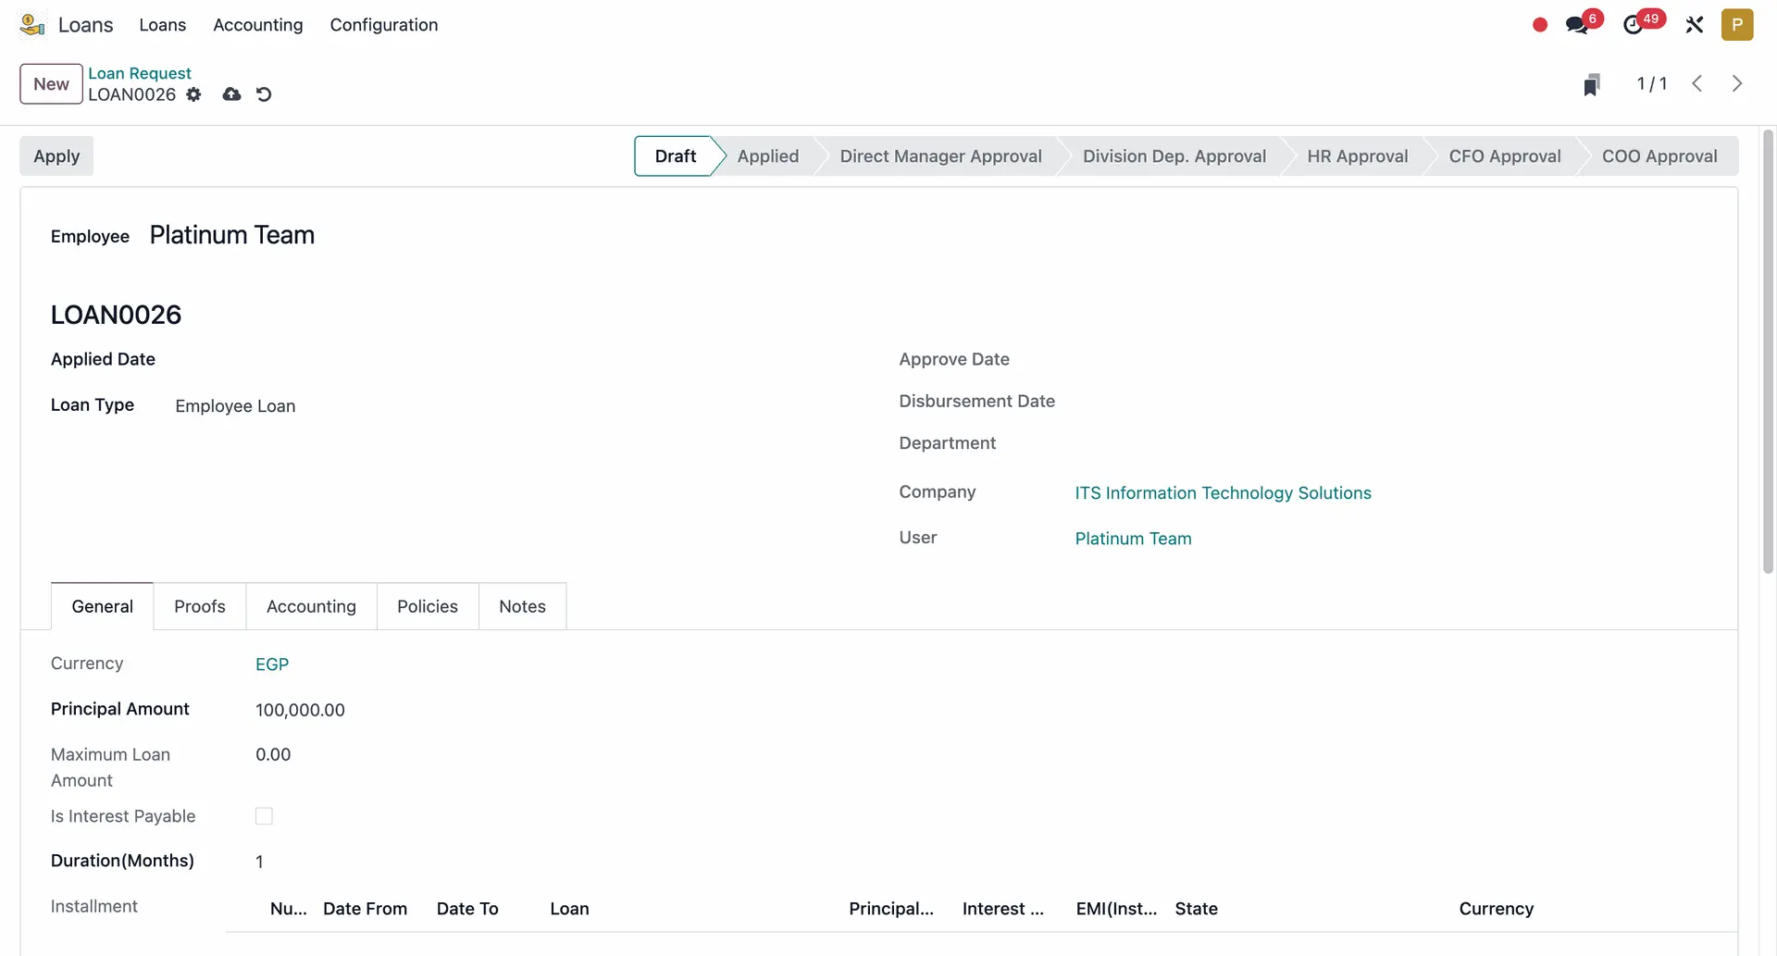Sort installments by EMI(Inst...) column
The height and width of the screenshot is (956, 1777).
(1116, 909)
